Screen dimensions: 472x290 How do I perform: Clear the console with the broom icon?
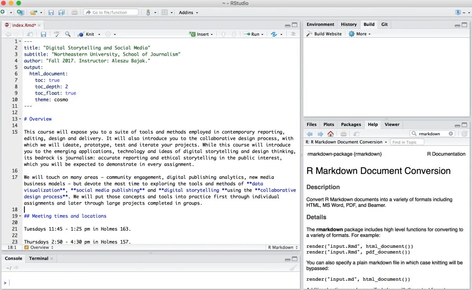293,268
